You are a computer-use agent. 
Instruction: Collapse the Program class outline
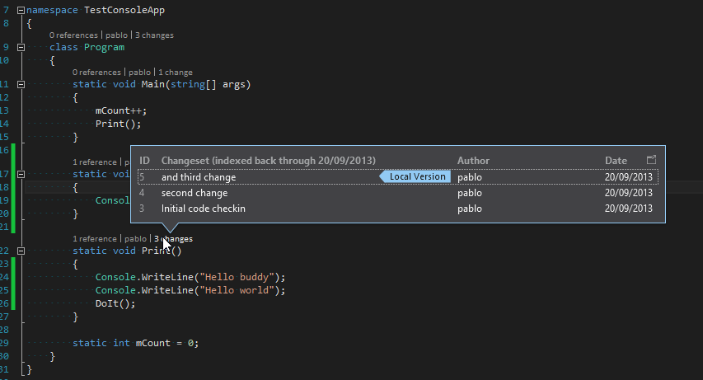21,47
